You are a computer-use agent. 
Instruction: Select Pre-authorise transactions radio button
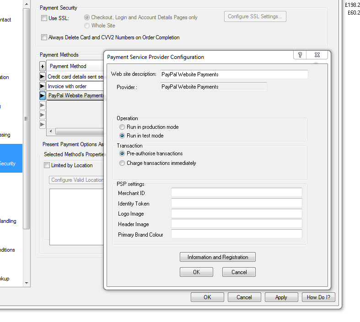pos(122,154)
